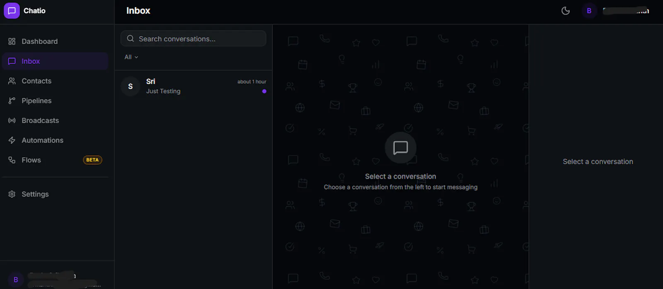Click the Settings gear icon
Screen dimensions: 663x289
click(x=12, y=194)
